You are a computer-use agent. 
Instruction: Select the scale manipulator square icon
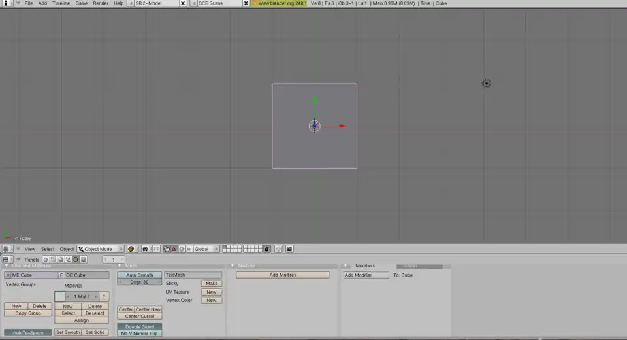point(189,249)
